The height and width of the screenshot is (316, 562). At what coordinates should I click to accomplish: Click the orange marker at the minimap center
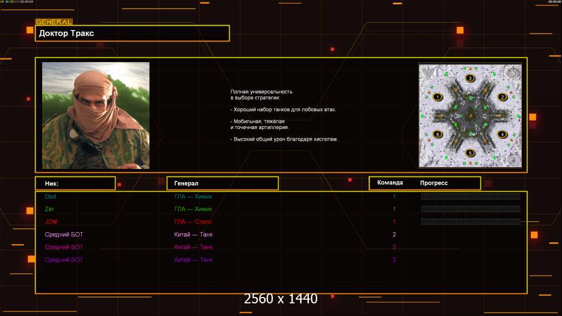(x=470, y=116)
